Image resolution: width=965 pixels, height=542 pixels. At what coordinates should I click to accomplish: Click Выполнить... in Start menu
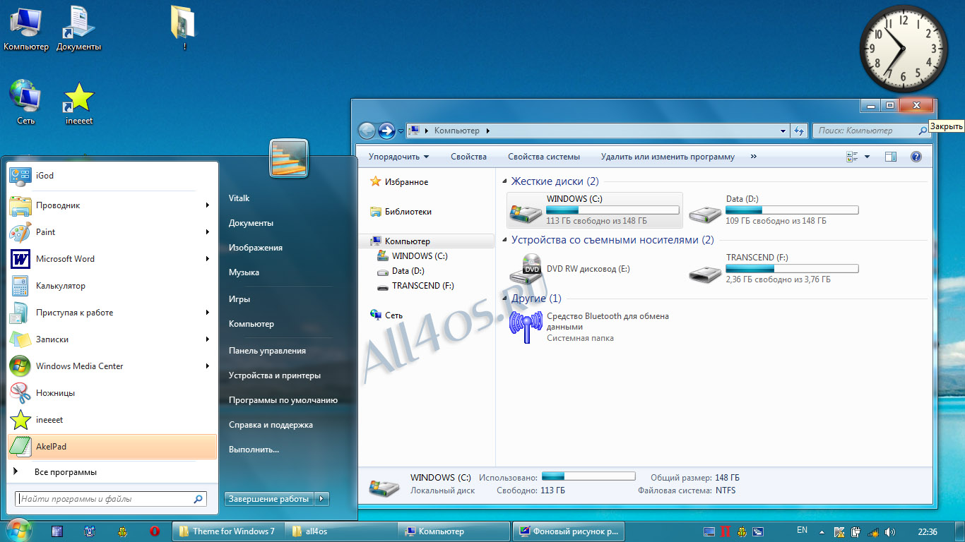tap(254, 450)
